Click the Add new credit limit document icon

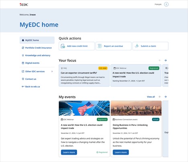pyautogui.click(x=63, y=46)
